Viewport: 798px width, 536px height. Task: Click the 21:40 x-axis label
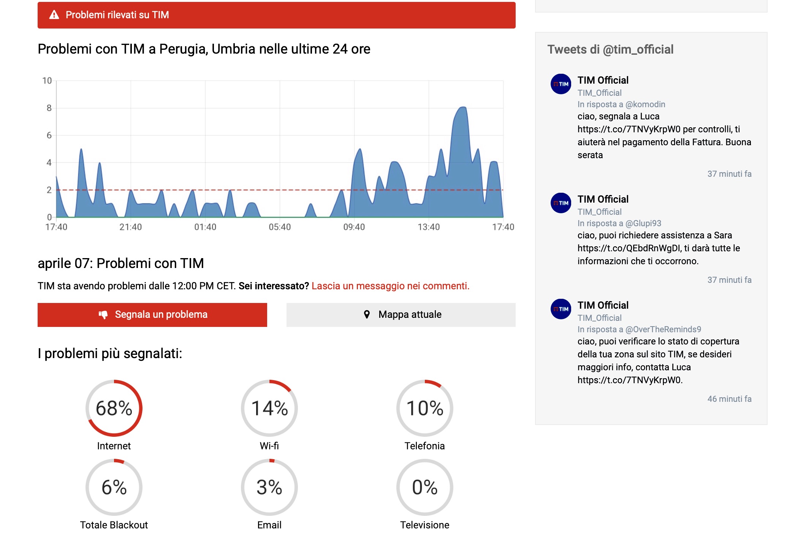(x=131, y=227)
